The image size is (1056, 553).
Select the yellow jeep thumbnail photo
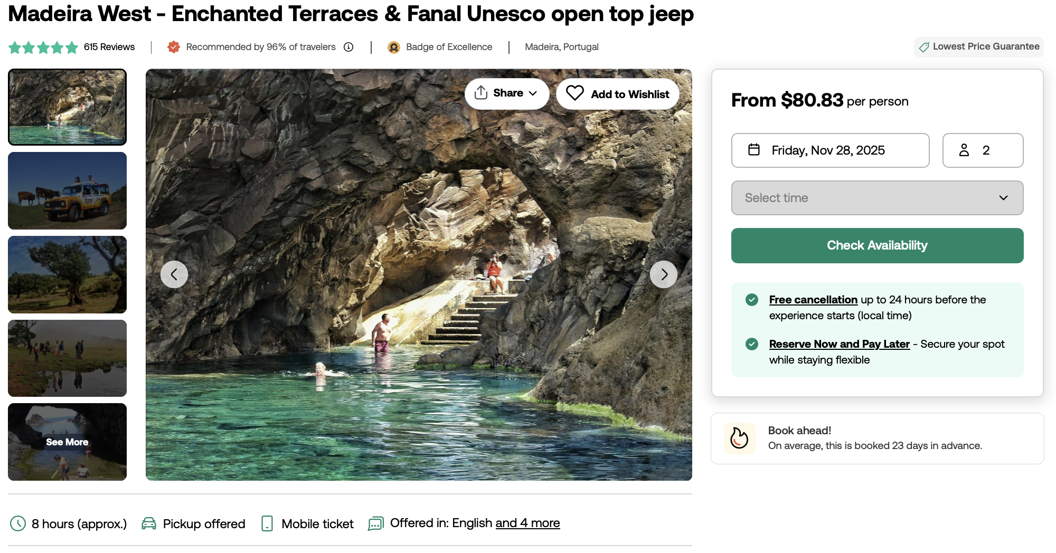[68, 190]
